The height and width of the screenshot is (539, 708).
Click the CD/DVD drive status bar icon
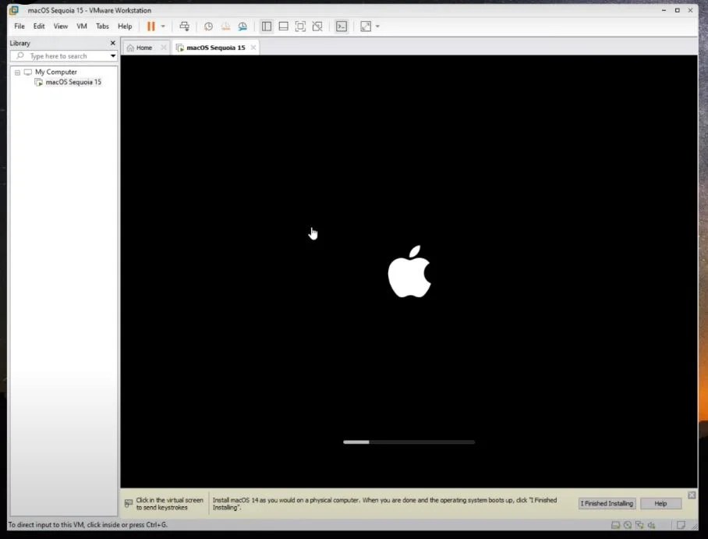(628, 525)
